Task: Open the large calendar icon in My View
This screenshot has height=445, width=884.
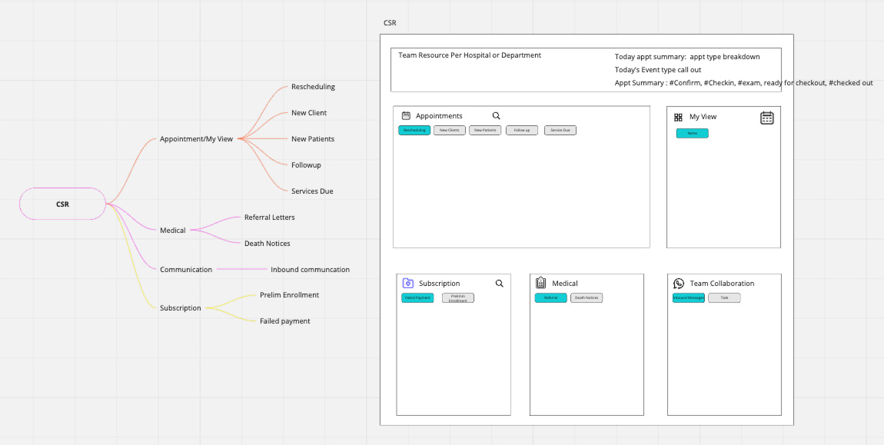Action: pos(766,118)
